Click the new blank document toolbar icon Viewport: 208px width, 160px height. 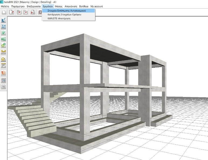[x=4, y=12]
